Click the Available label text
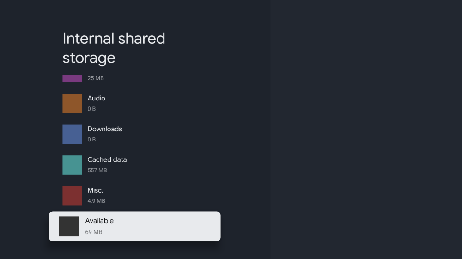 point(99,221)
